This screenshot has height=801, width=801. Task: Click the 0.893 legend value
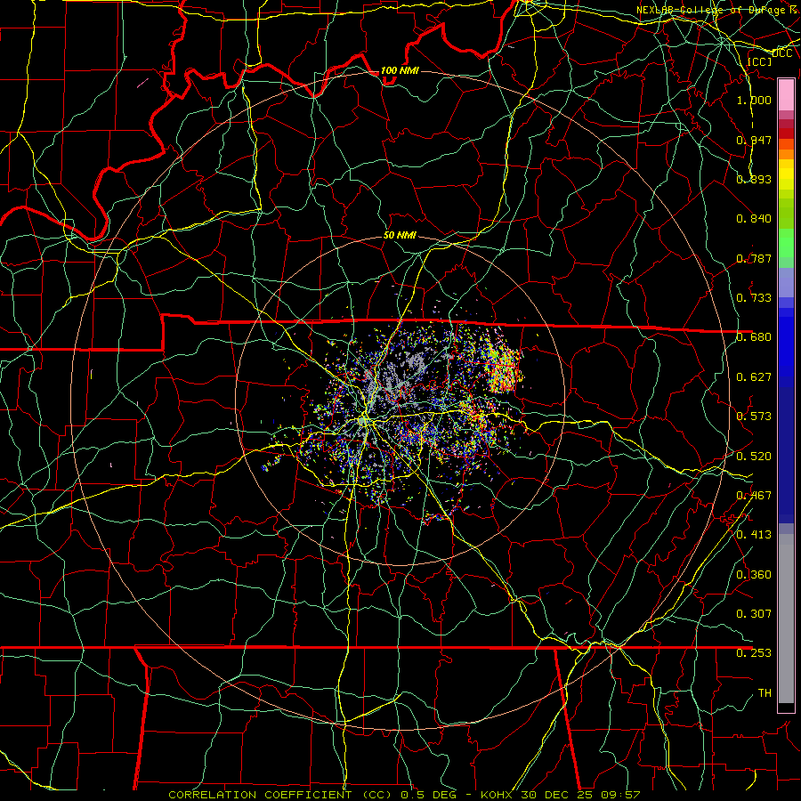tap(754, 179)
